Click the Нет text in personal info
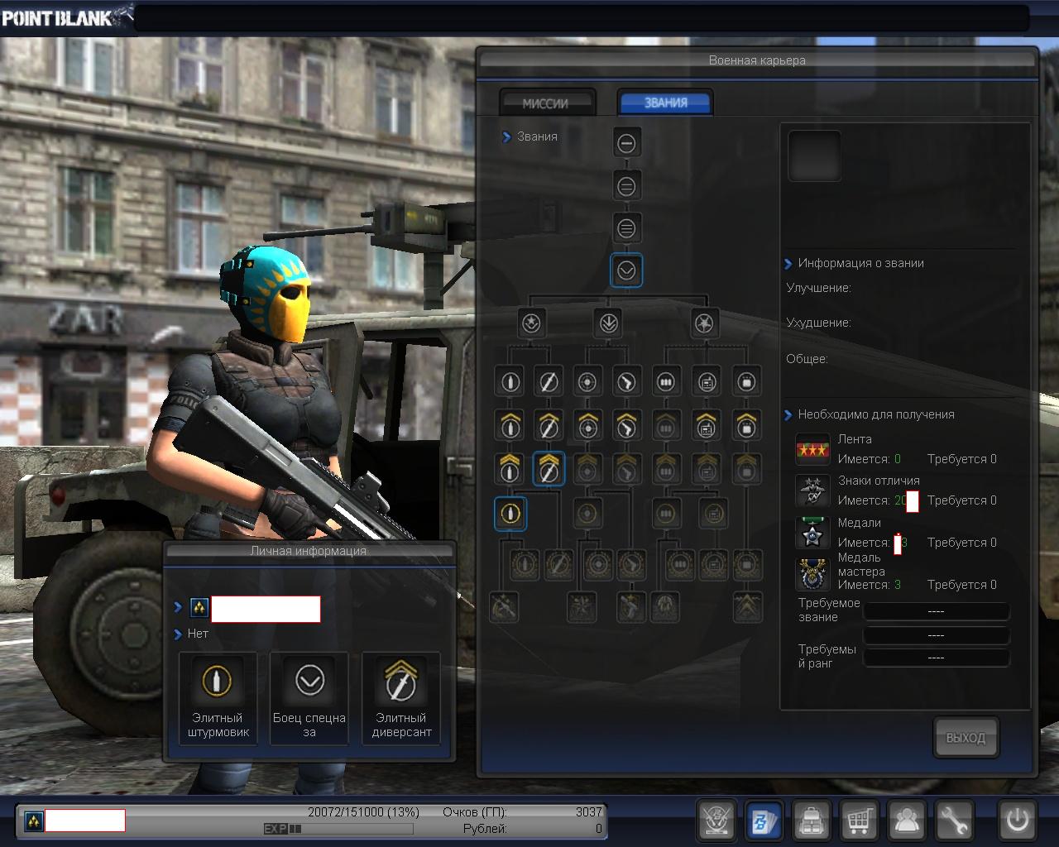Screen dimensions: 1059x847 198,634
